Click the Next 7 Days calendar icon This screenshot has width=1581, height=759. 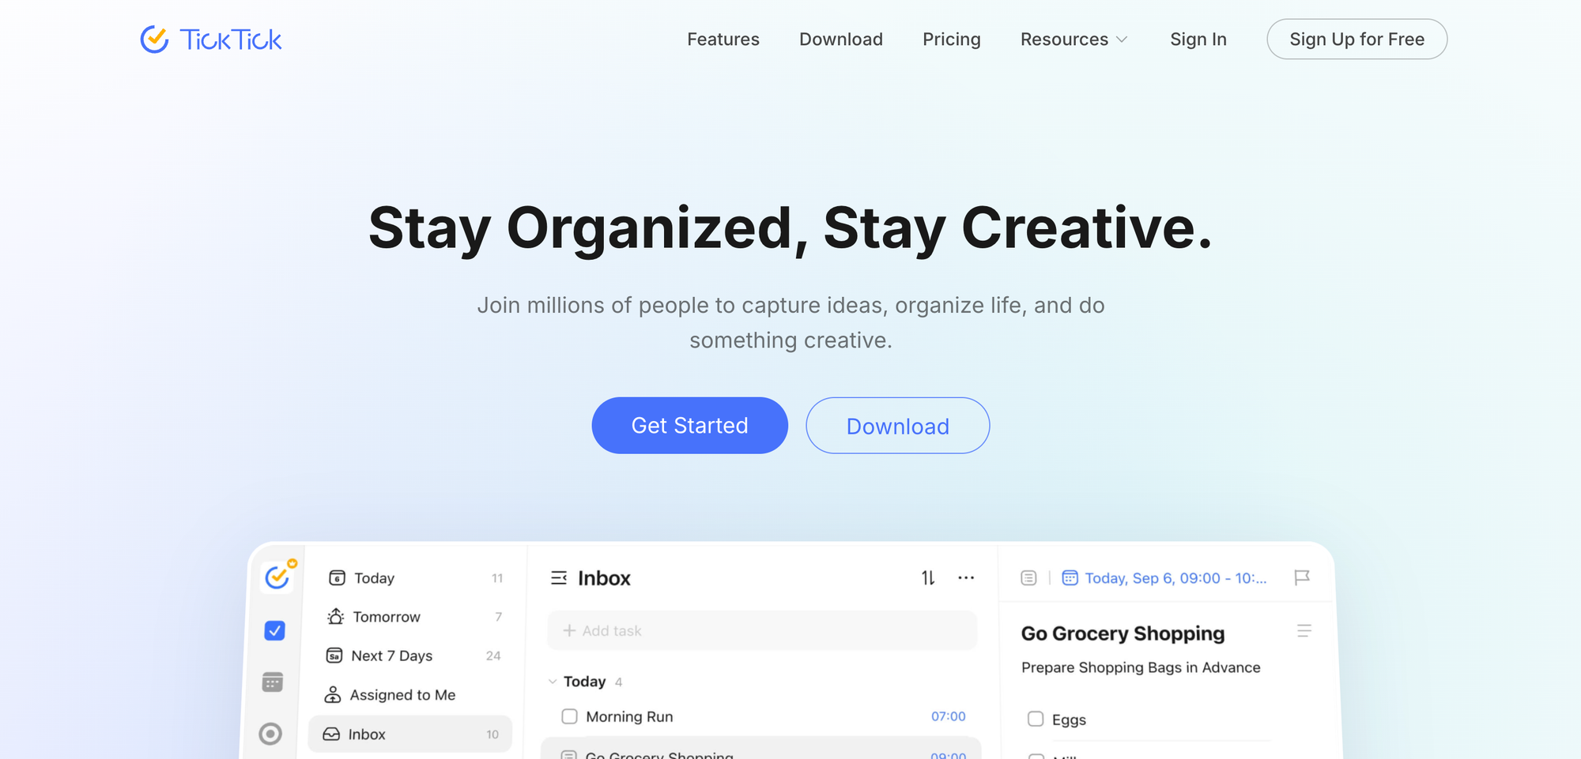coord(334,656)
